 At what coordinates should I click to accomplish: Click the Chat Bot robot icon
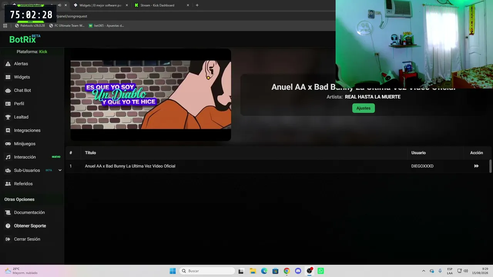[8, 90]
